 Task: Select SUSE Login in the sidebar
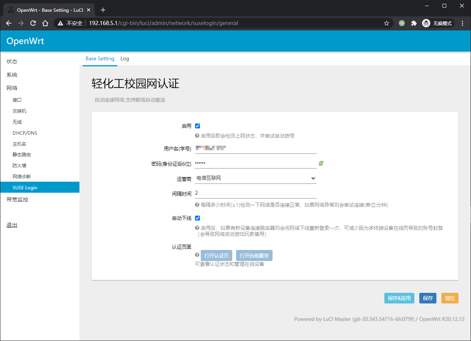(40, 187)
